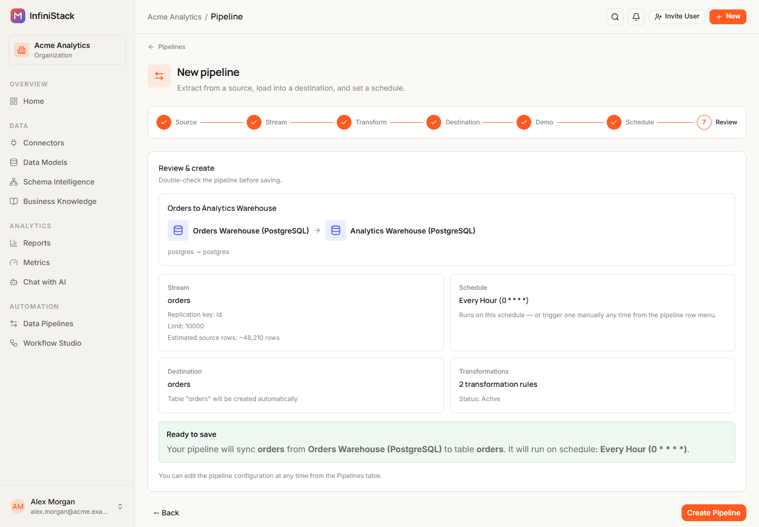Click 'Limit: 10000' text
The height and width of the screenshot is (527, 759).
tap(186, 326)
